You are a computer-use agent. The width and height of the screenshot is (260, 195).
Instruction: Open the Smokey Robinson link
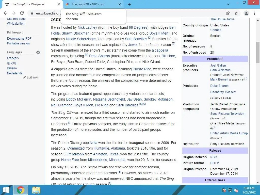pos(158,99)
